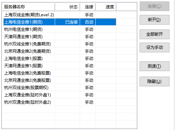175x130 pixels.
Task: Click 手动 in the 上海双通全推(延时外盘1) row
Action: (89, 95)
